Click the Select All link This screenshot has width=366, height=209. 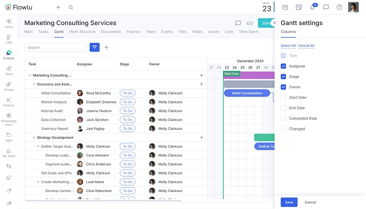(288, 46)
